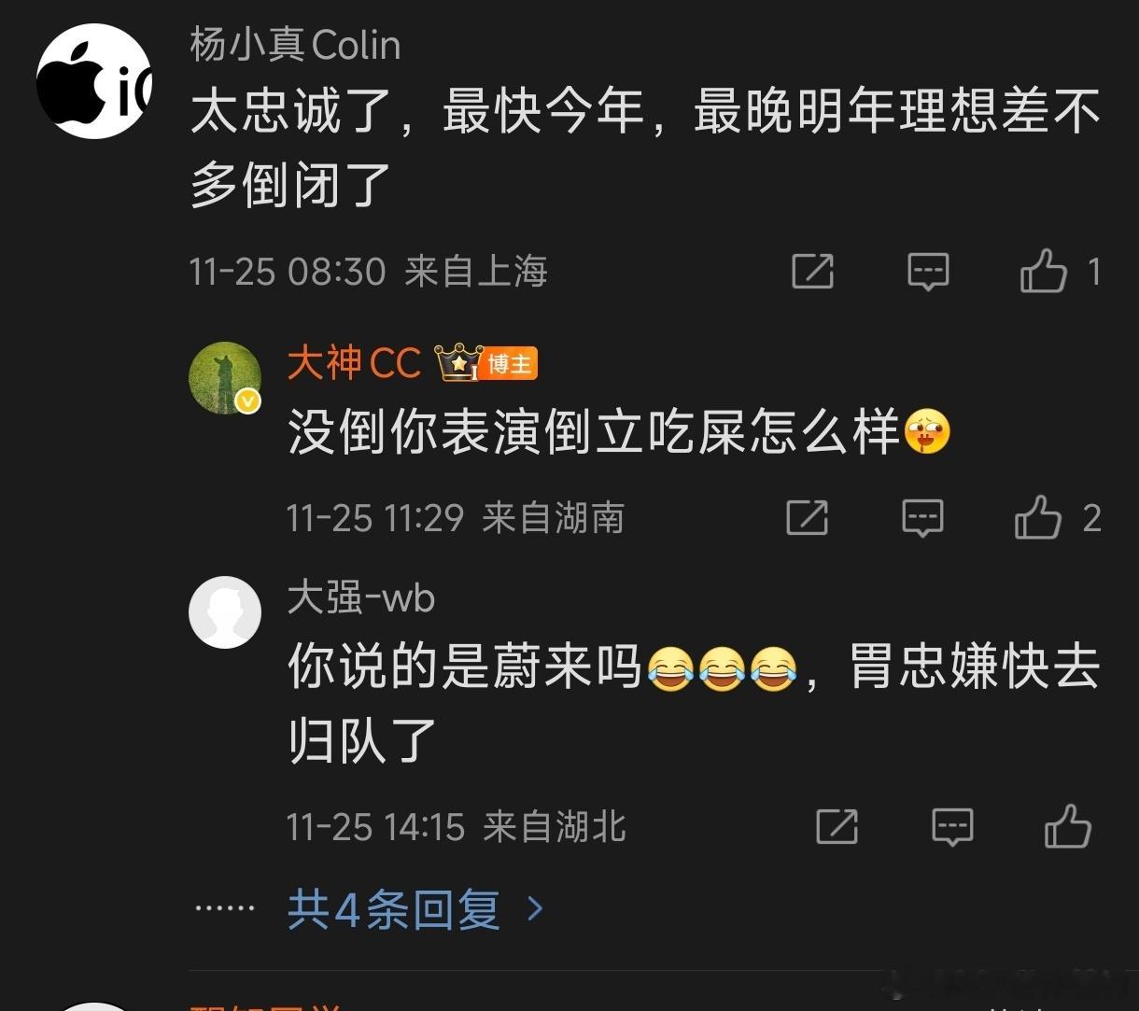Tap comment icon on 大神CC's reply

pos(922,518)
